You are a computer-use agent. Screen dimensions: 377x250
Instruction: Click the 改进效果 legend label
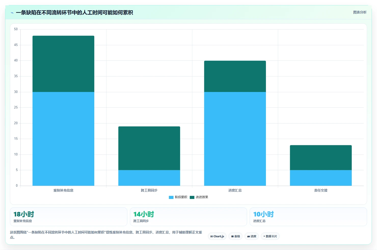tap(202, 197)
